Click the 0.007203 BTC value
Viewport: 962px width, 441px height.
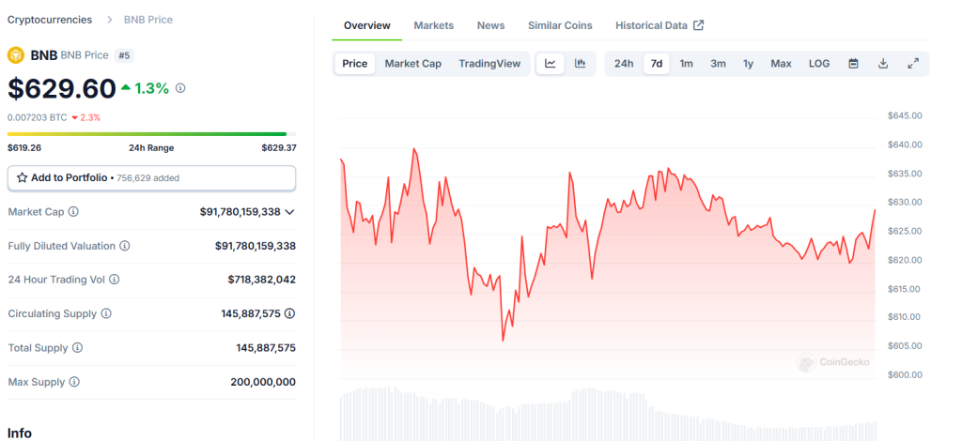(x=38, y=117)
